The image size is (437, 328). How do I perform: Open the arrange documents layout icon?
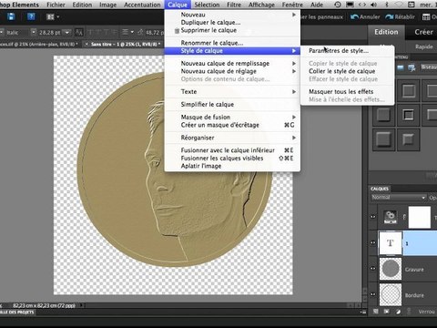tap(50, 17)
